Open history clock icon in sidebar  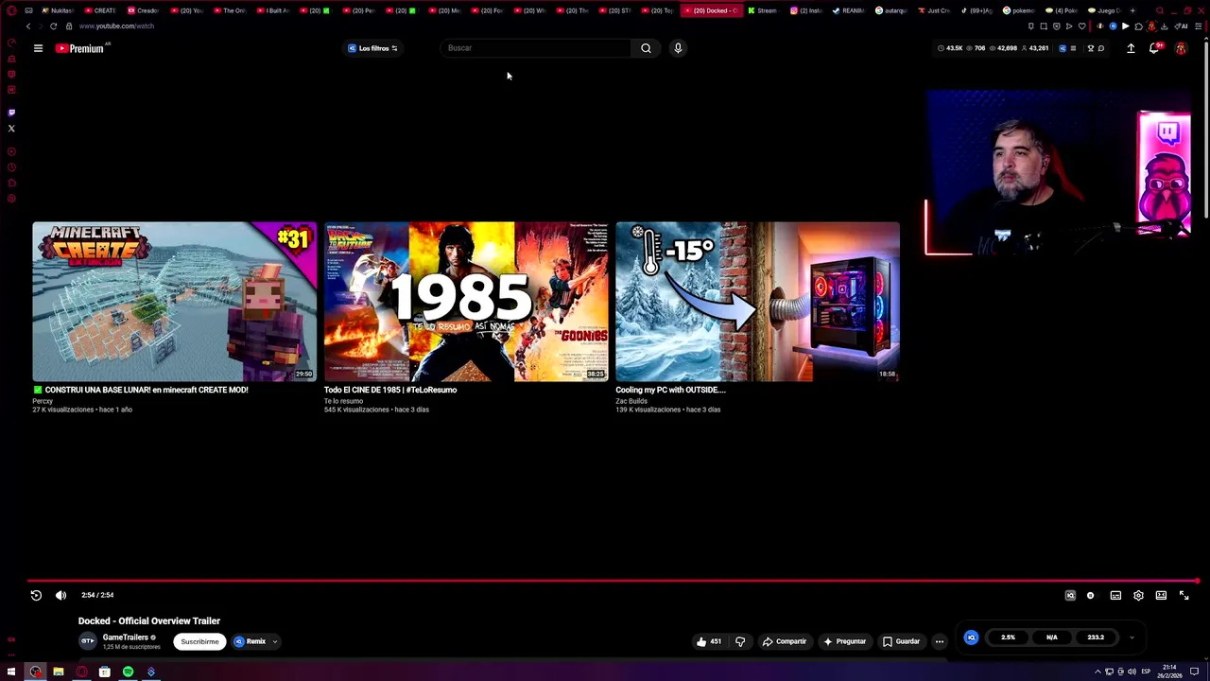pyautogui.click(x=11, y=167)
